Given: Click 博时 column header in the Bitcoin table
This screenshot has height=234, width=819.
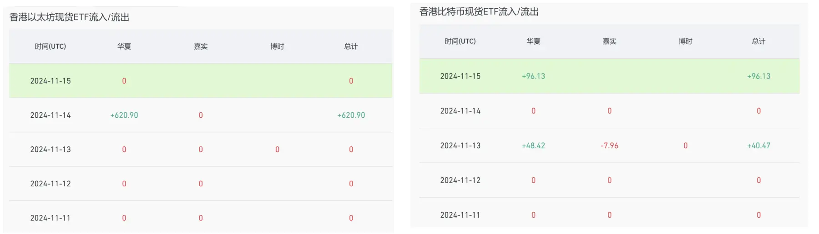Looking at the screenshot, I should click(x=685, y=41).
